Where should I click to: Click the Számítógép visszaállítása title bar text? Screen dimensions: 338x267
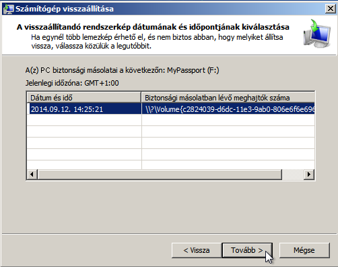[x=65, y=9]
